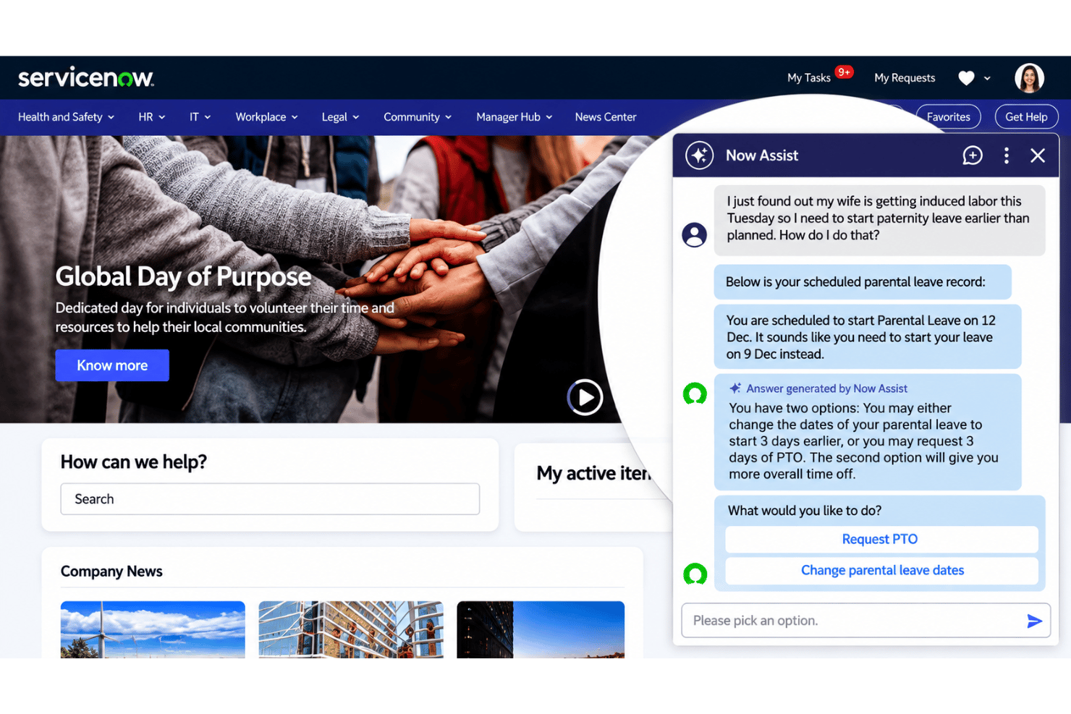Expand the IT menu
This screenshot has width=1071, height=714.
(200, 117)
